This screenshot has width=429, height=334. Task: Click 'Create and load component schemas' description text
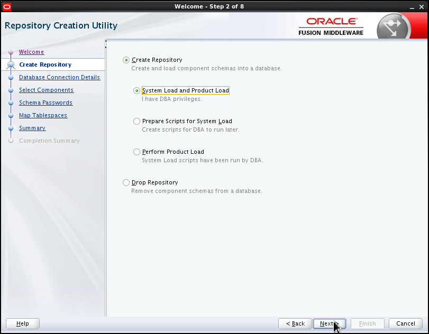pos(207,68)
